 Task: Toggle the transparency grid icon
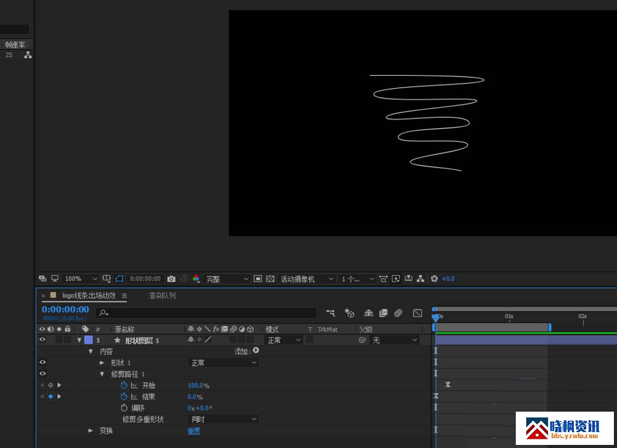[x=270, y=279]
